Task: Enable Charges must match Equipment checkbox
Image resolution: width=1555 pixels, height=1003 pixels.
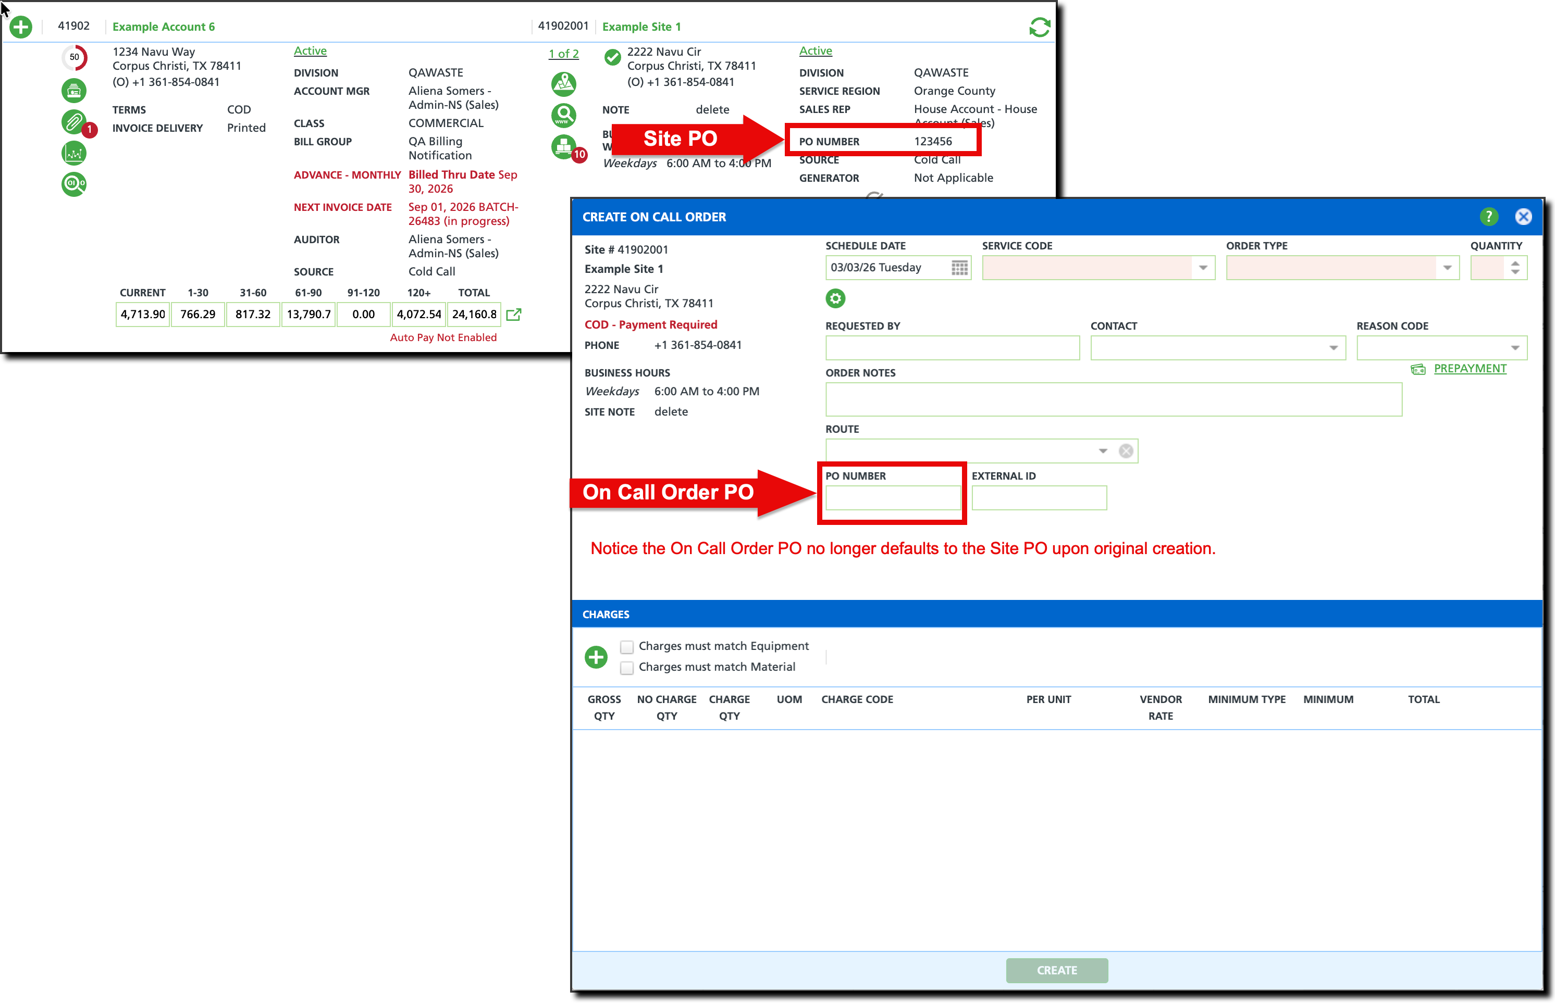Action: (x=627, y=647)
